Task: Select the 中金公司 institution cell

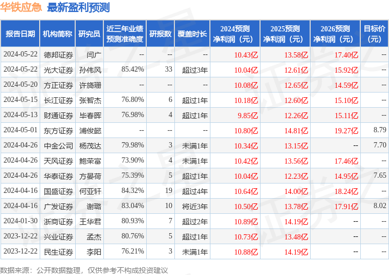Action: tap(58, 146)
